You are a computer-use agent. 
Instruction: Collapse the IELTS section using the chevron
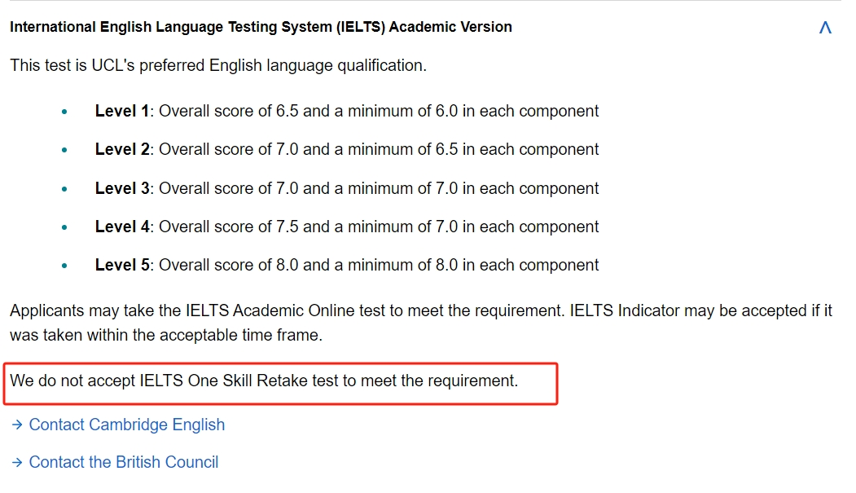click(x=825, y=27)
